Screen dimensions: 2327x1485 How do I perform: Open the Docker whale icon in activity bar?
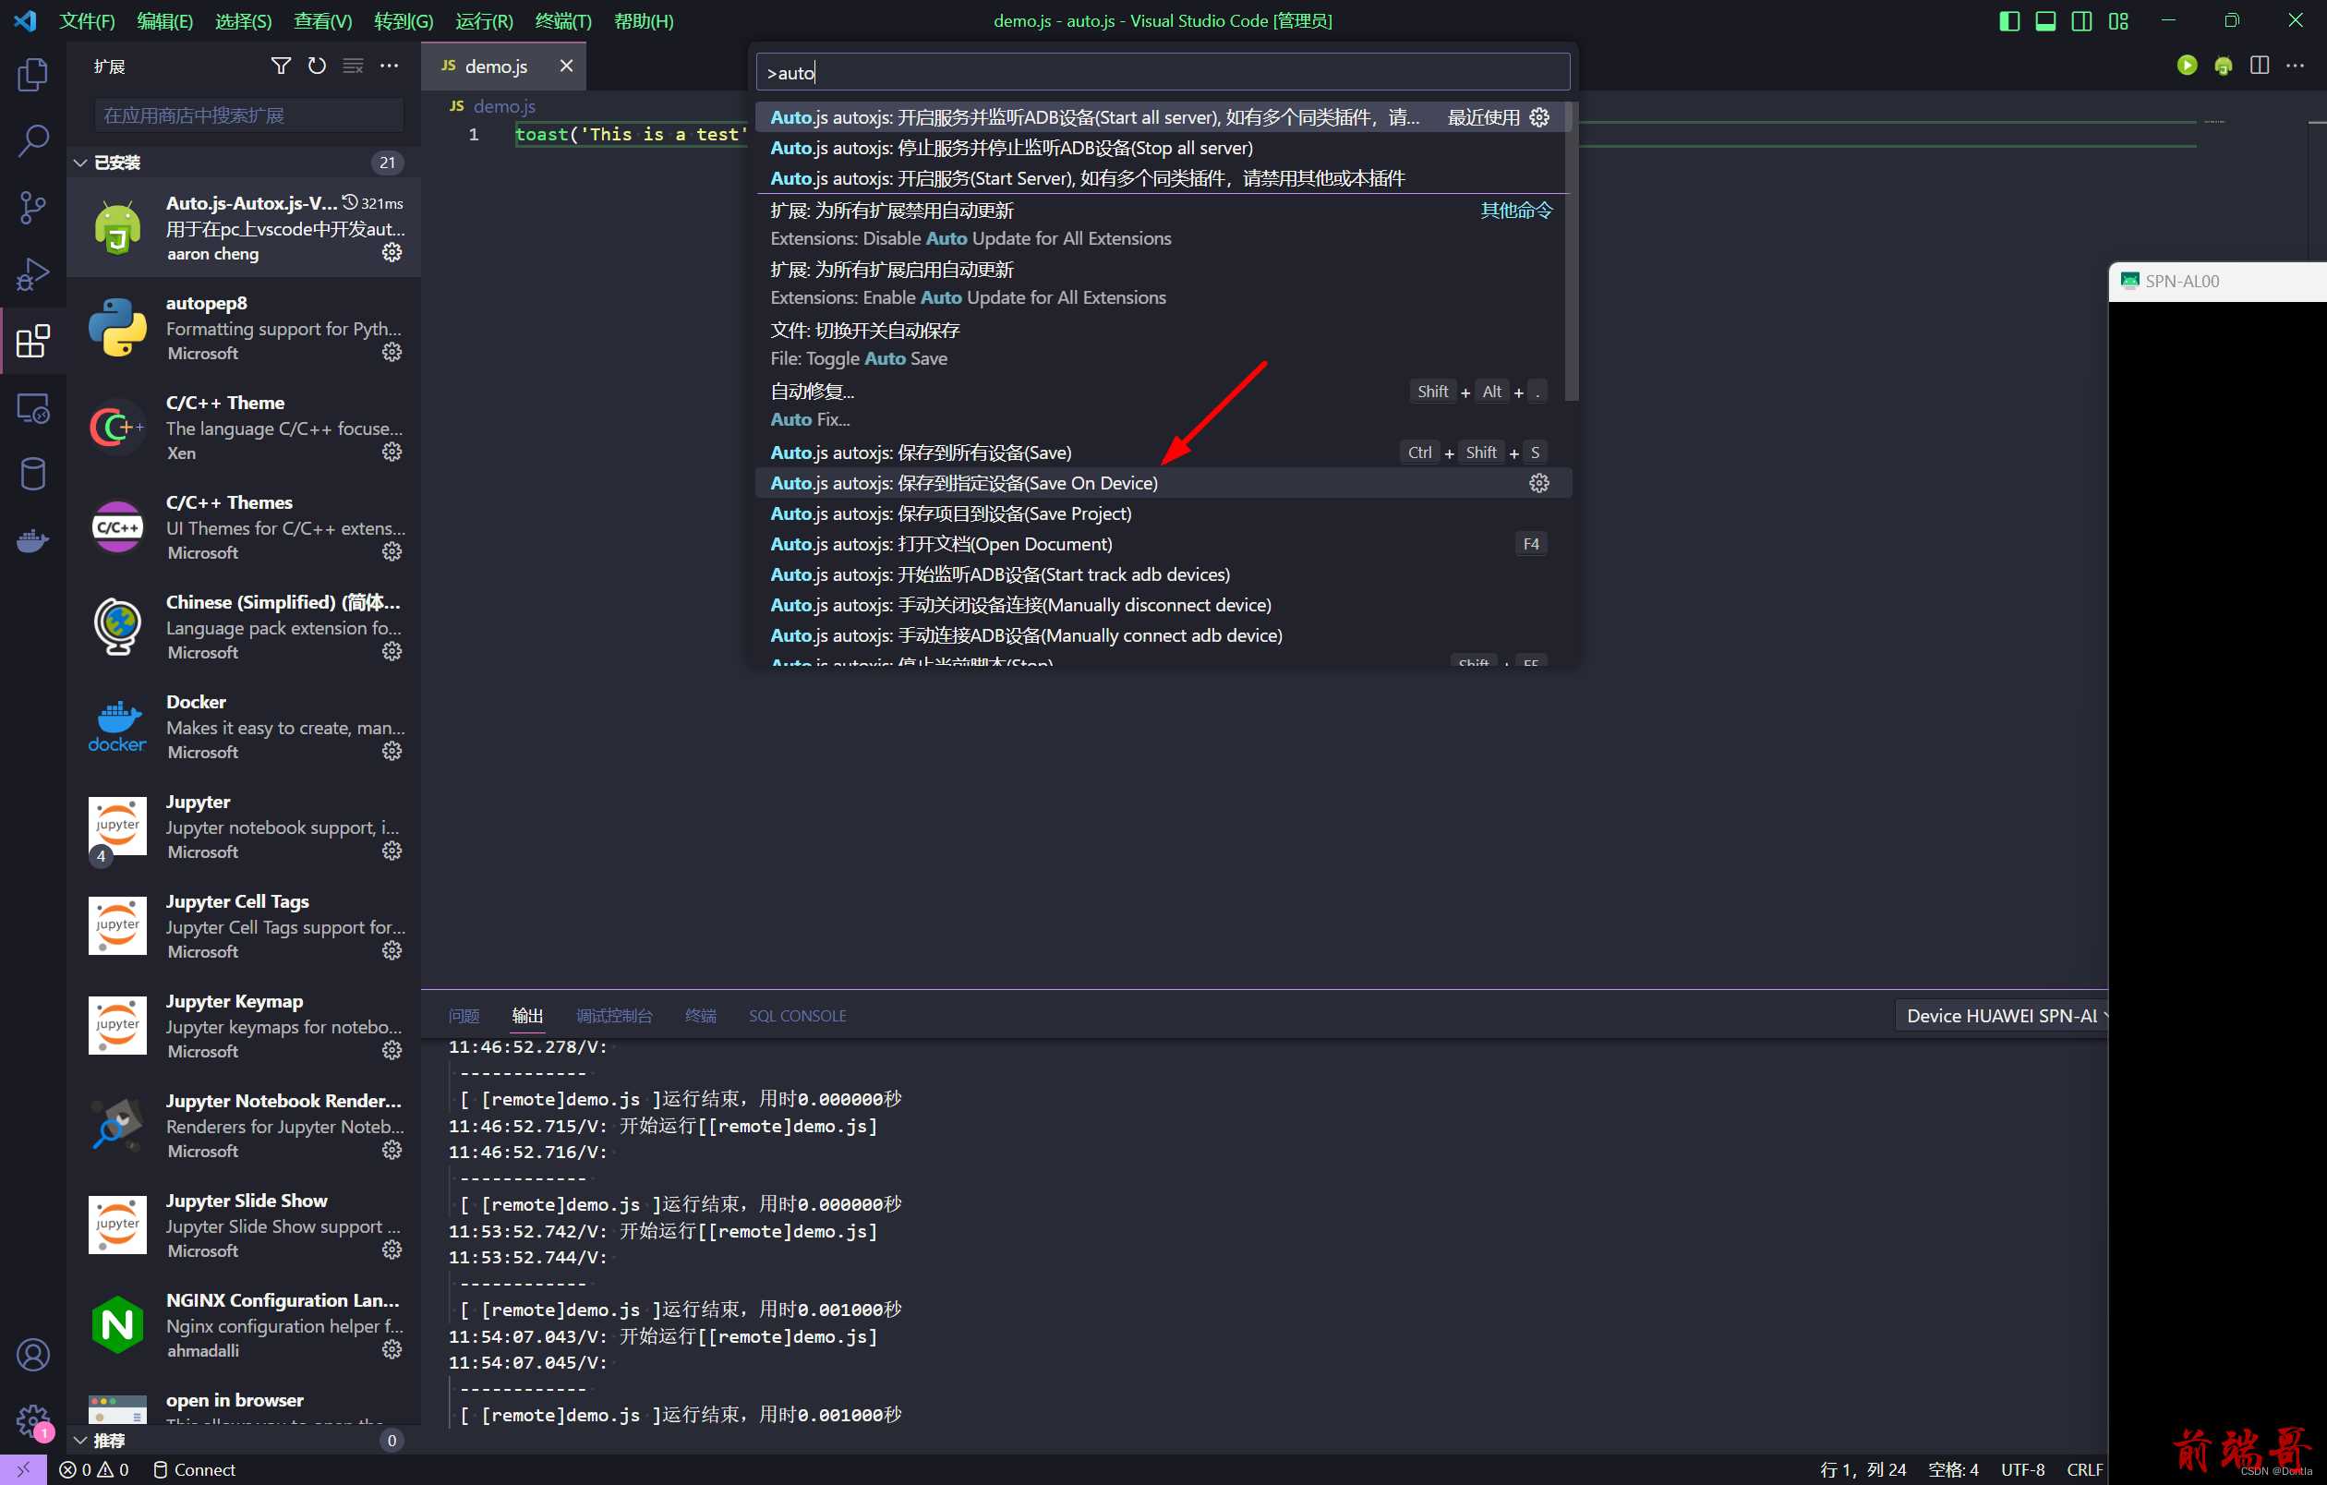point(33,541)
